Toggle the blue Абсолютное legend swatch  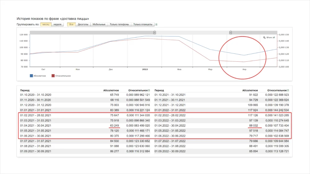pos(31,76)
